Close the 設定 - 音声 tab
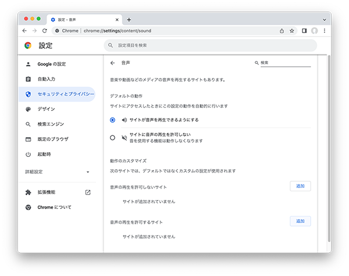The height and width of the screenshot is (276, 349). point(117,20)
